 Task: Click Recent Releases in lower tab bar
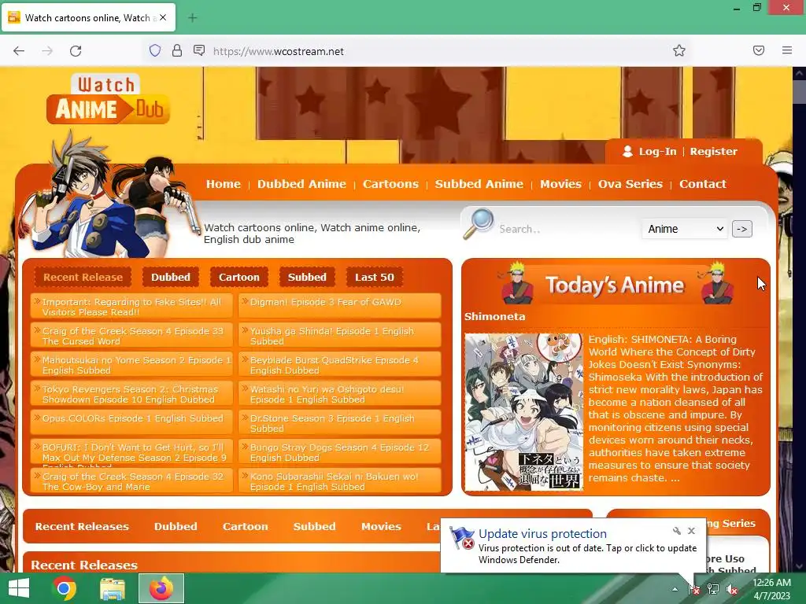82,526
